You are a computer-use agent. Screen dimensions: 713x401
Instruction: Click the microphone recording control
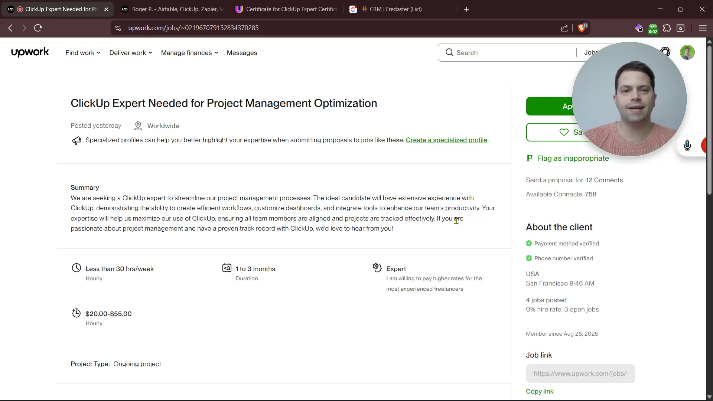tap(687, 145)
